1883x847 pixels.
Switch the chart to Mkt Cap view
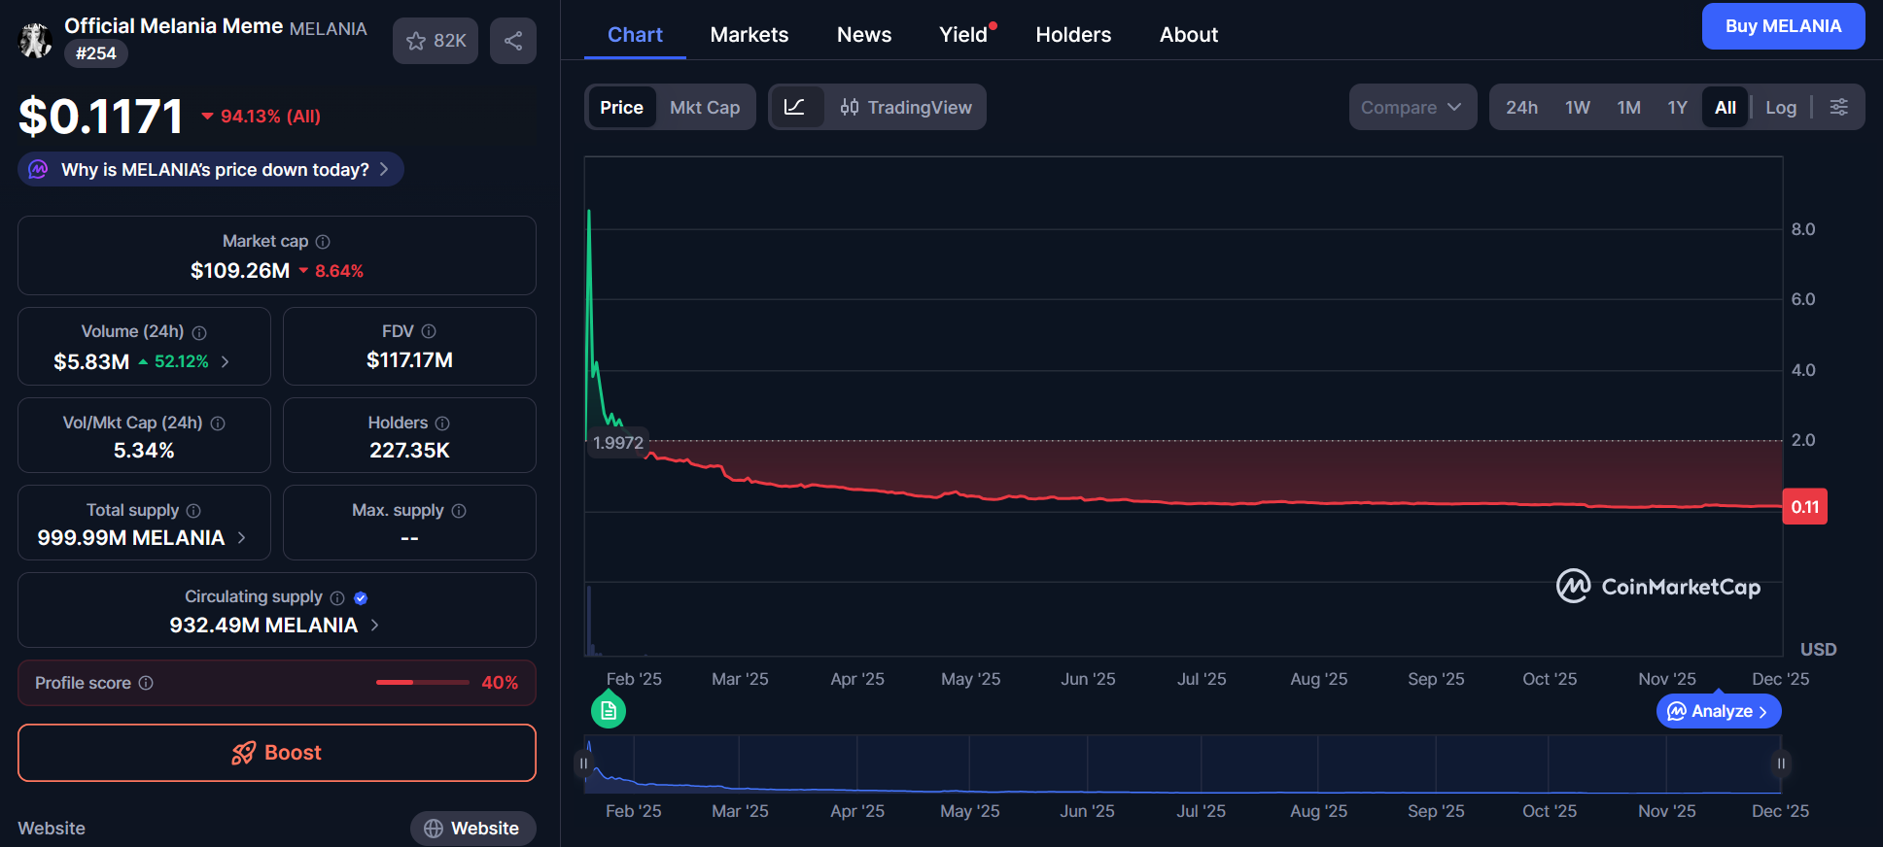click(705, 107)
